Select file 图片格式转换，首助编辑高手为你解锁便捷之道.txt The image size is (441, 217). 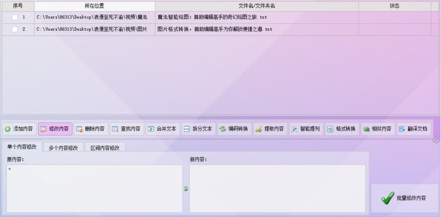[215, 29]
